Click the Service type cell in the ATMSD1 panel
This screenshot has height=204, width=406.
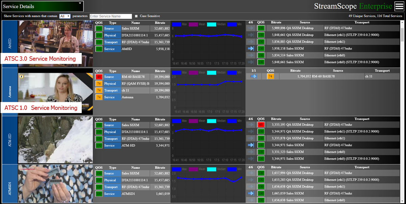[x=113, y=194]
